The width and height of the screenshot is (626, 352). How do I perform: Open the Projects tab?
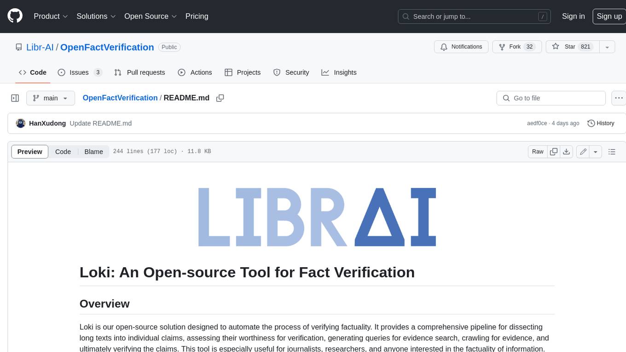coord(243,72)
